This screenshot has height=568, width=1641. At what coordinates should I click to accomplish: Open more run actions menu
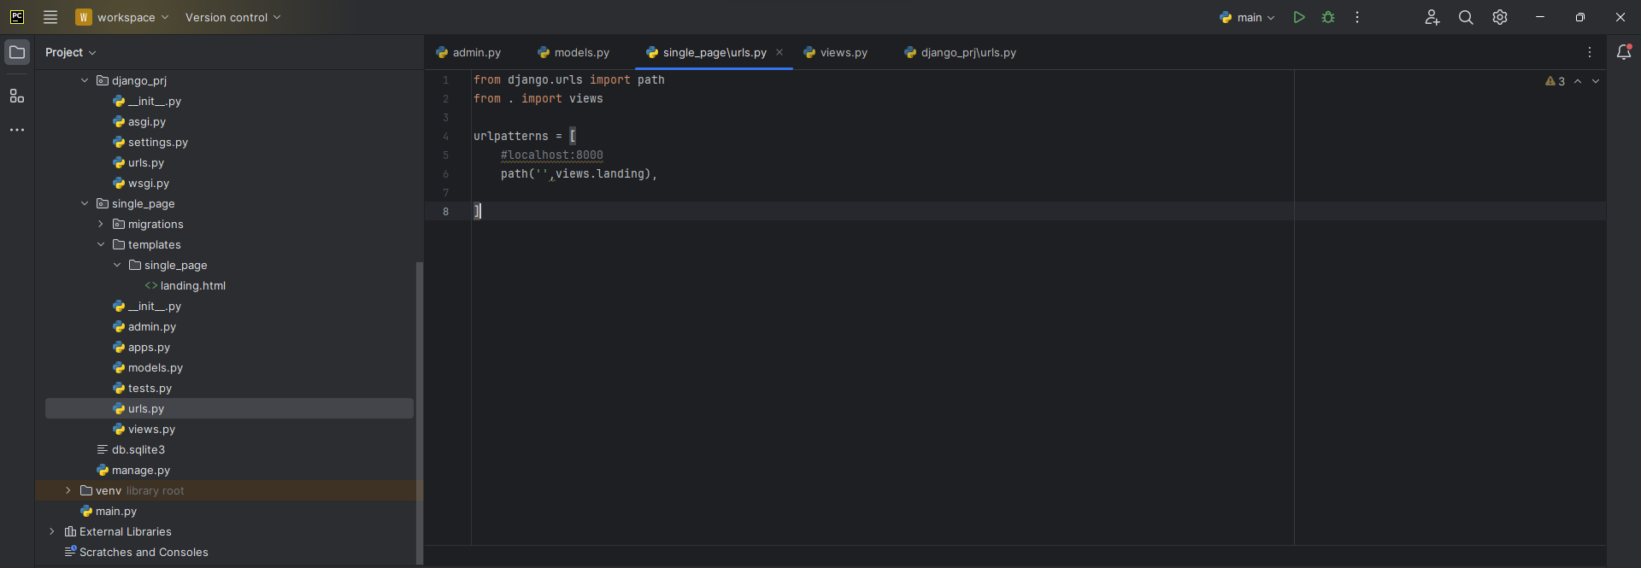coord(1357,17)
